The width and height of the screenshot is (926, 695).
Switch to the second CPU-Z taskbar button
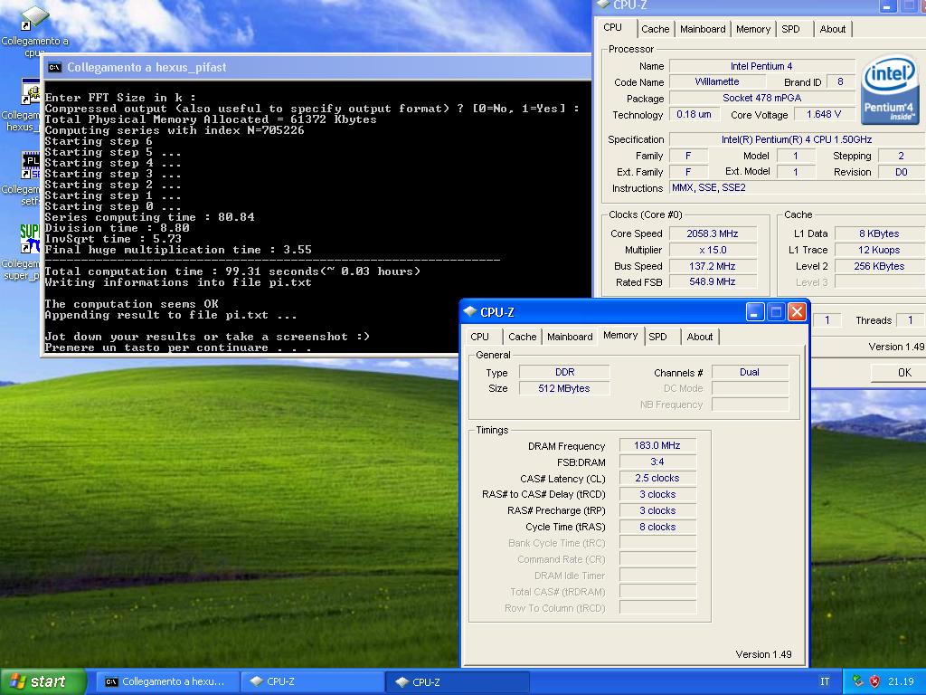[x=458, y=681]
